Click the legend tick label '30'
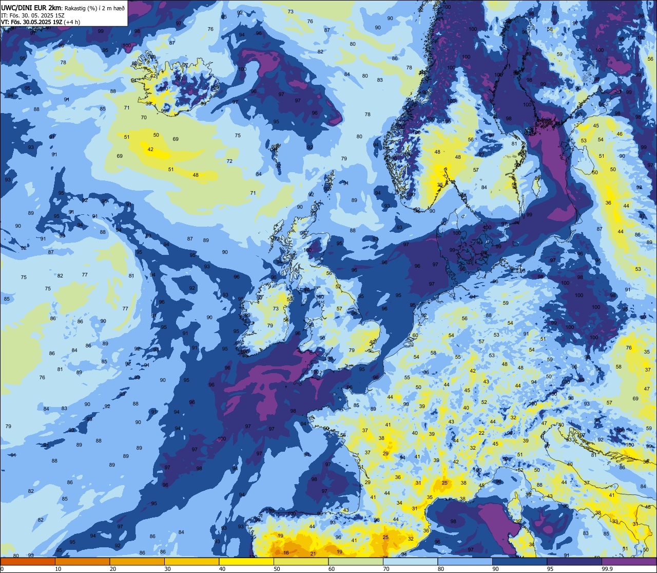 (167, 569)
